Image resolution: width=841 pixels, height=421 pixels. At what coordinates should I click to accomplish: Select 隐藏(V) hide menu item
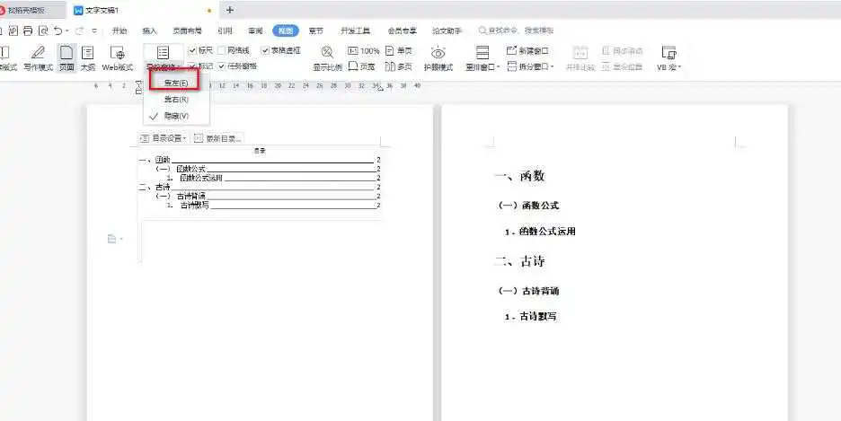(x=176, y=116)
